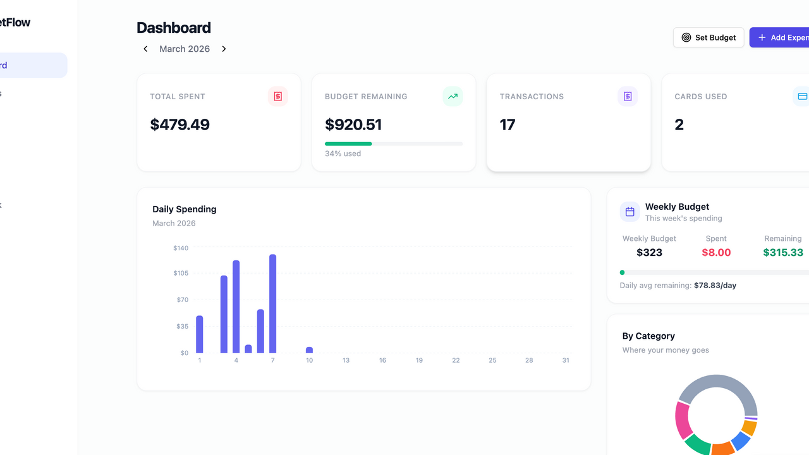Click the March 2026 month label

(185, 49)
